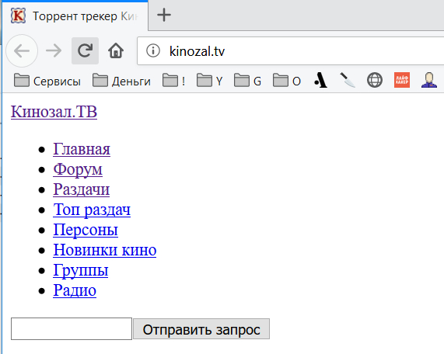Open the person avatar bookmark
This screenshot has width=444, height=354.
click(x=429, y=80)
